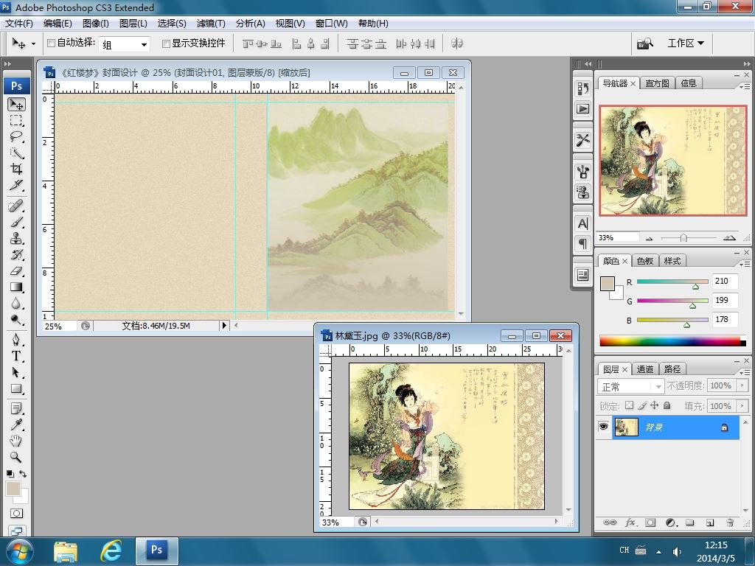This screenshot has height=566, width=755.
Task: Open the Layers panel options menu
Action: pyautogui.click(x=745, y=372)
